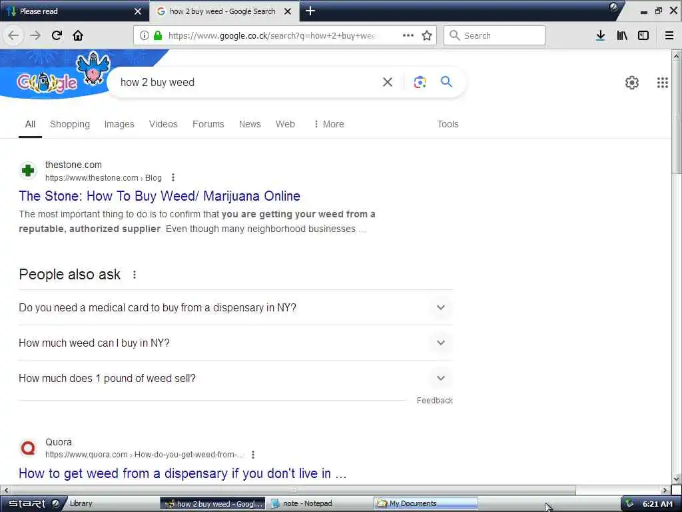Switch to Videos results
The height and width of the screenshot is (512, 682).
pyautogui.click(x=163, y=124)
